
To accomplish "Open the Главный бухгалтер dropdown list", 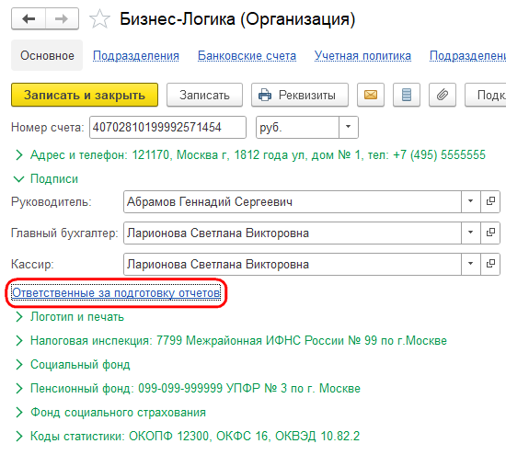I will point(471,233).
